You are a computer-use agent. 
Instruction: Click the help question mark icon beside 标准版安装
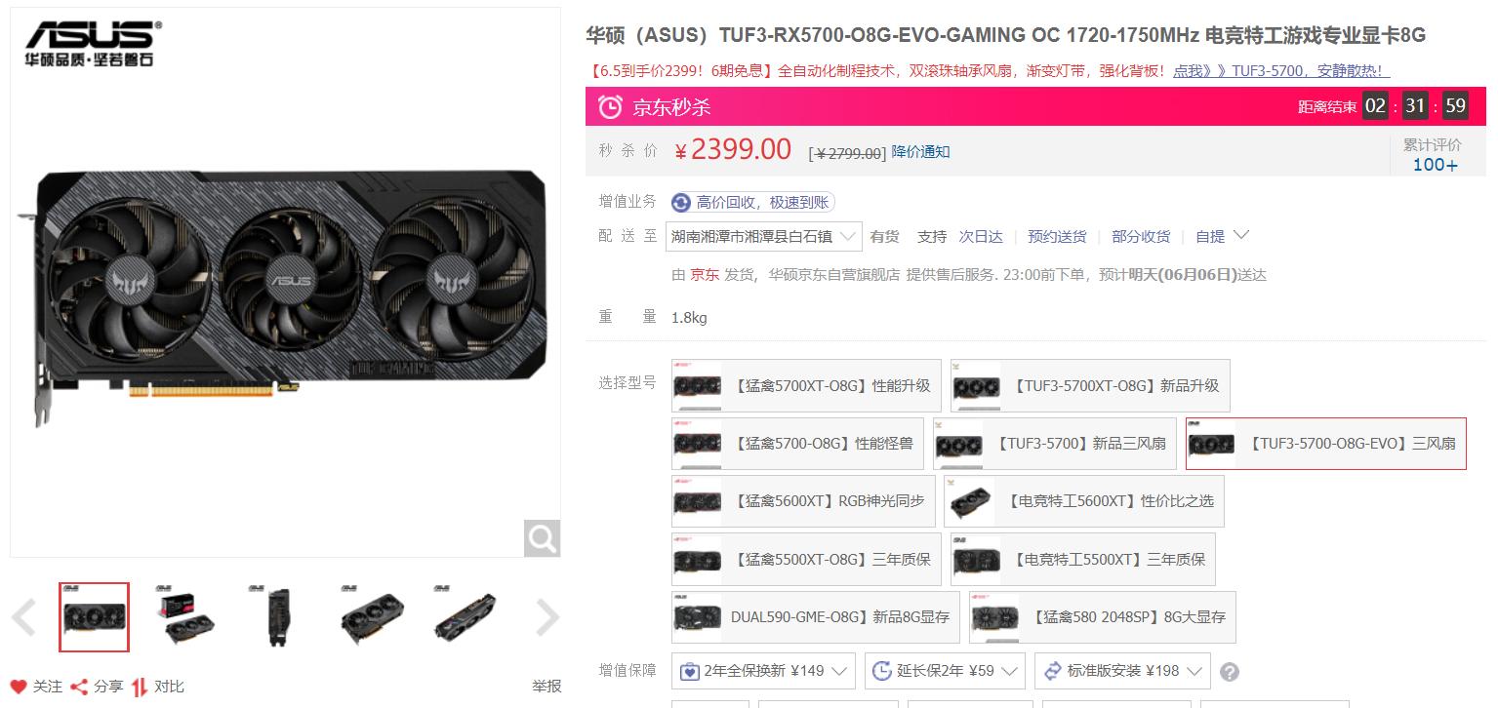click(1230, 672)
